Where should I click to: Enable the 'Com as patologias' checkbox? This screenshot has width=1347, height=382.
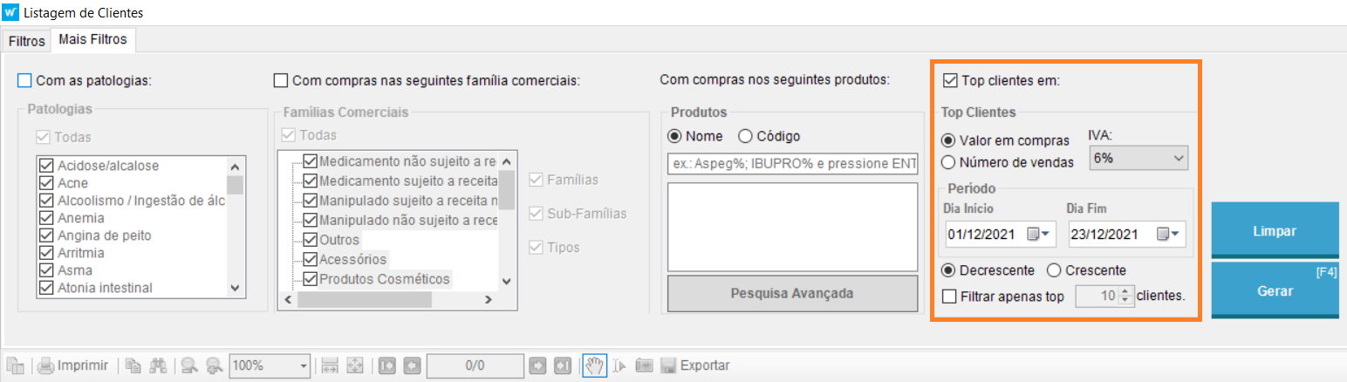tap(24, 81)
